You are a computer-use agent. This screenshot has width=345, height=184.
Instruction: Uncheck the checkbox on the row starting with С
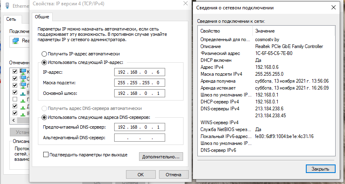pyautogui.click(x=15, y=78)
